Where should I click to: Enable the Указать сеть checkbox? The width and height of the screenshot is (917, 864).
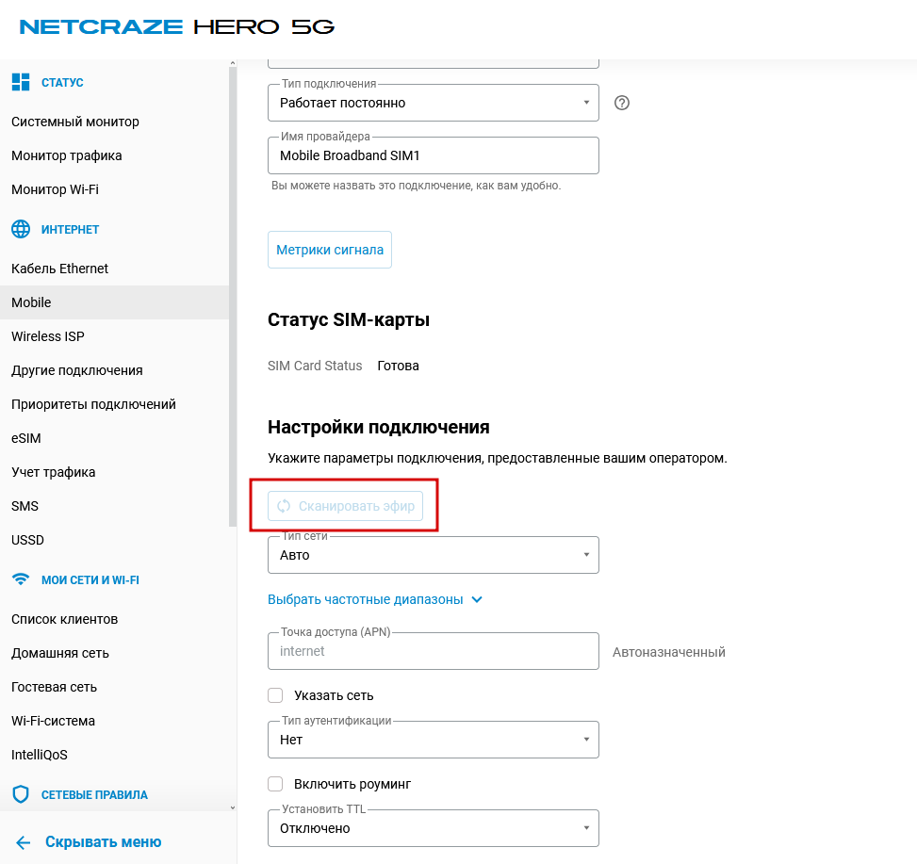click(x=276, y=695)
